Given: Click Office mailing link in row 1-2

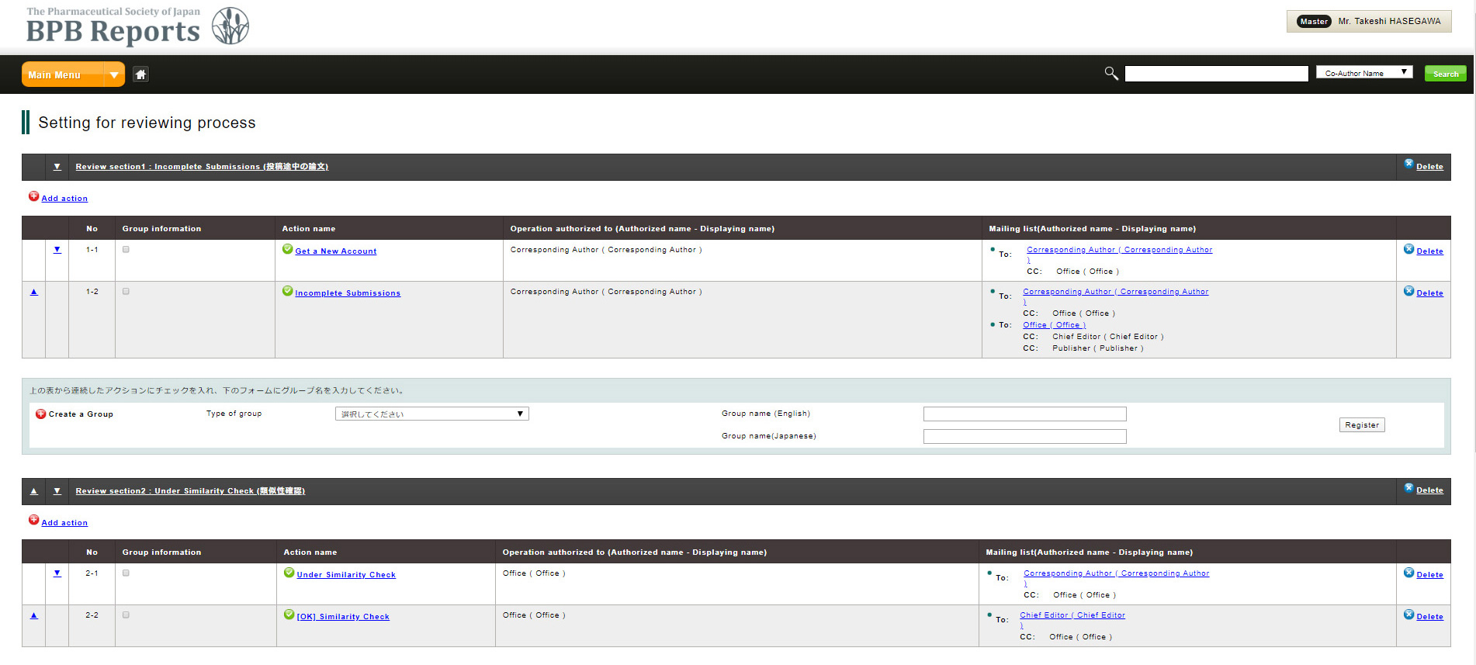Looking at the screenshot, I should coord(1054,325).
